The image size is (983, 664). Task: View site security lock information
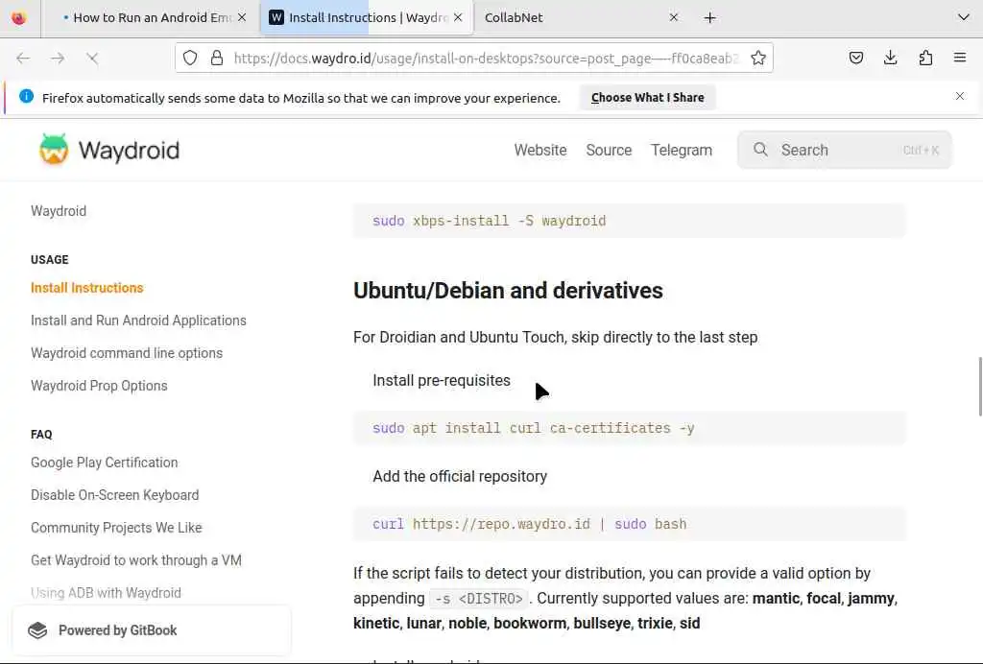(217, 59)
